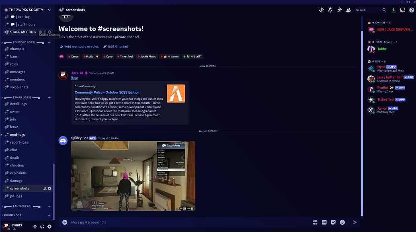This screenshot has width=416, height=232.
Task: Open the GIF picker icon
Action: pos(324,222)
